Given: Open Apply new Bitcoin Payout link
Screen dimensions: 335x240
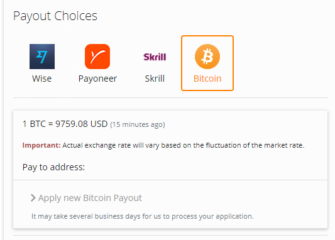Looking at the screenshot, I should (90, 198).
